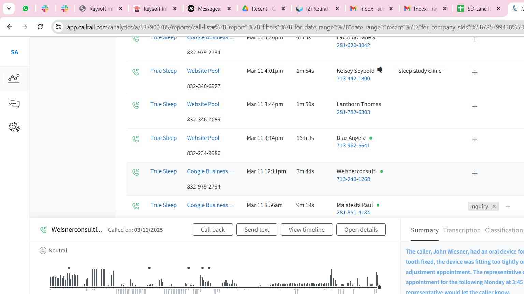Click the View timeline button
Viewport: 524px width, 294px height.
[306, 230]
